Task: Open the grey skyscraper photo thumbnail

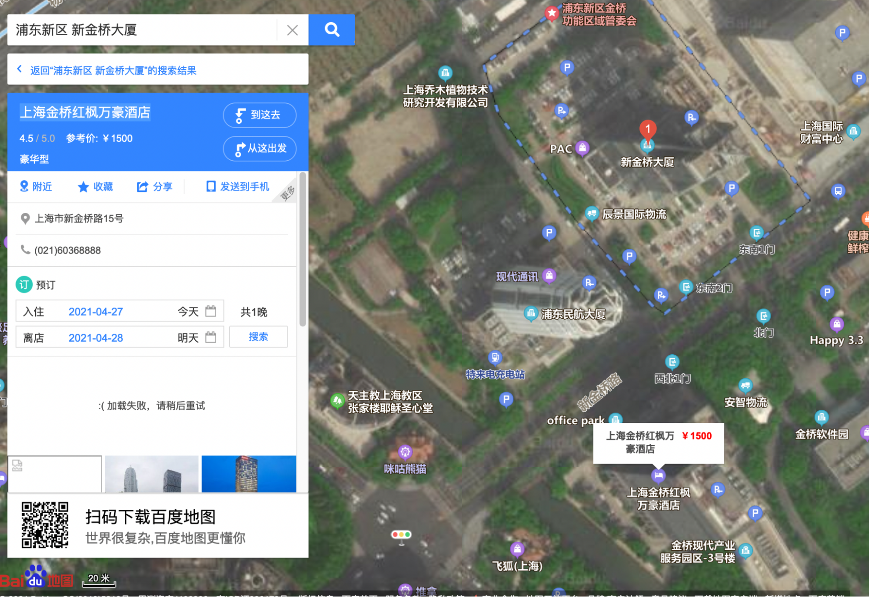Action: [x=152, y=474]
